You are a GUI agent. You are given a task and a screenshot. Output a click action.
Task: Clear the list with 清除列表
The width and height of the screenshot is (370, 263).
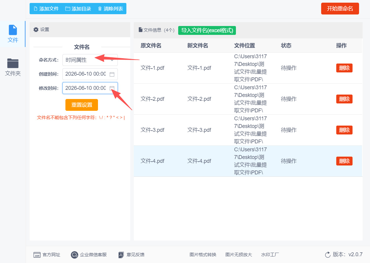pos(110,9)
